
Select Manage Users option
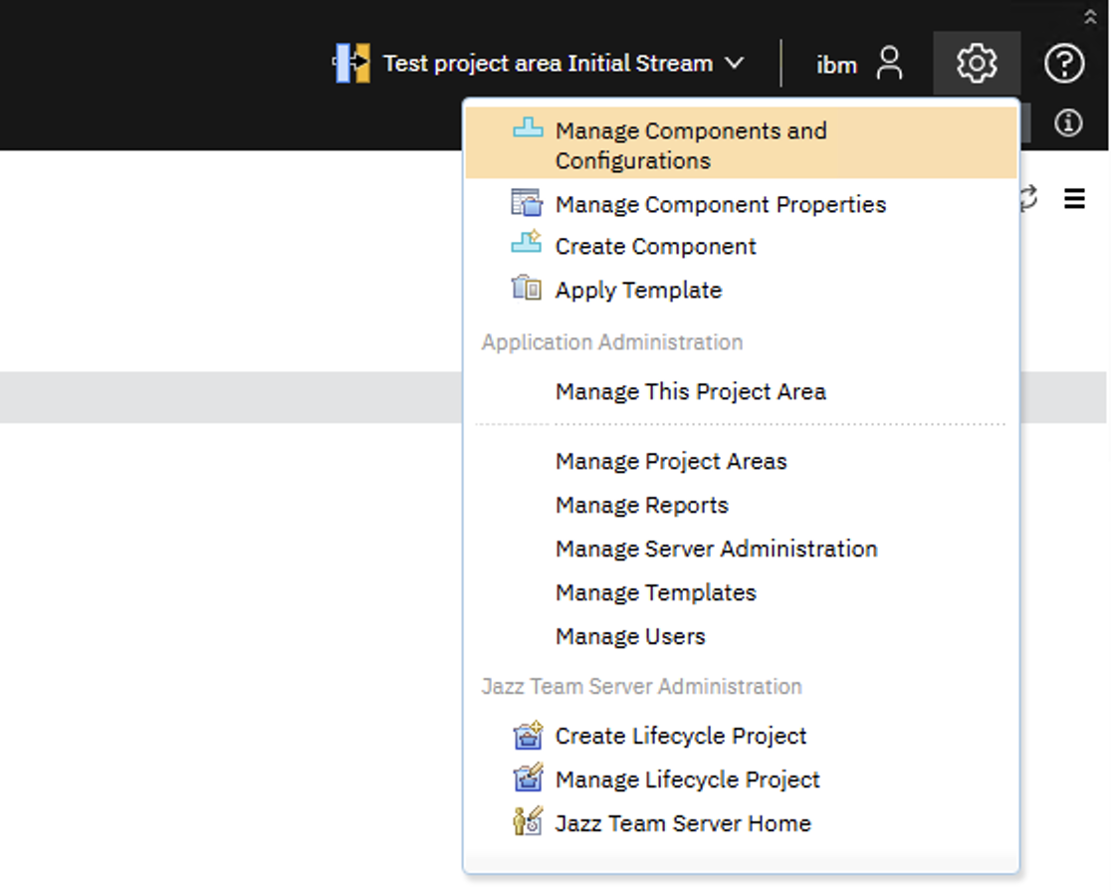pos(630,636)
